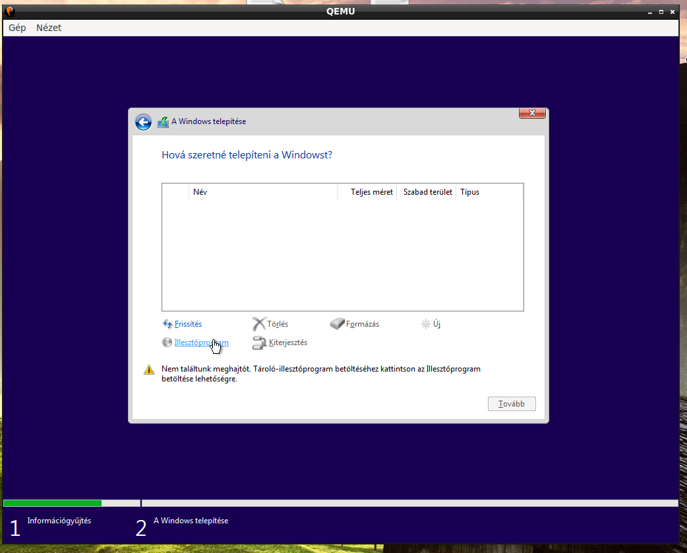Click the Név column header
The image size is (687, 553).
(x=263, y=192)
